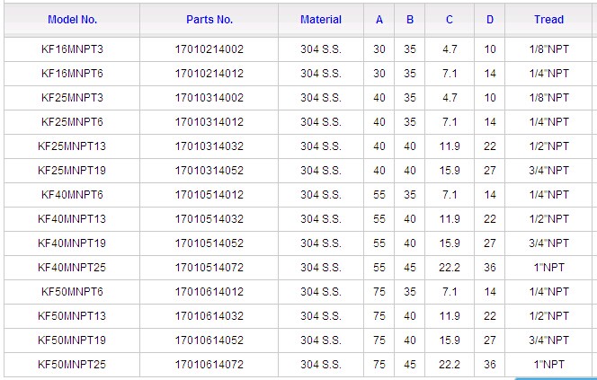Image resolution: width=597 pixels, height=380 pixels.
Task: Select part number 17010314052
Action: click(209, 171)
